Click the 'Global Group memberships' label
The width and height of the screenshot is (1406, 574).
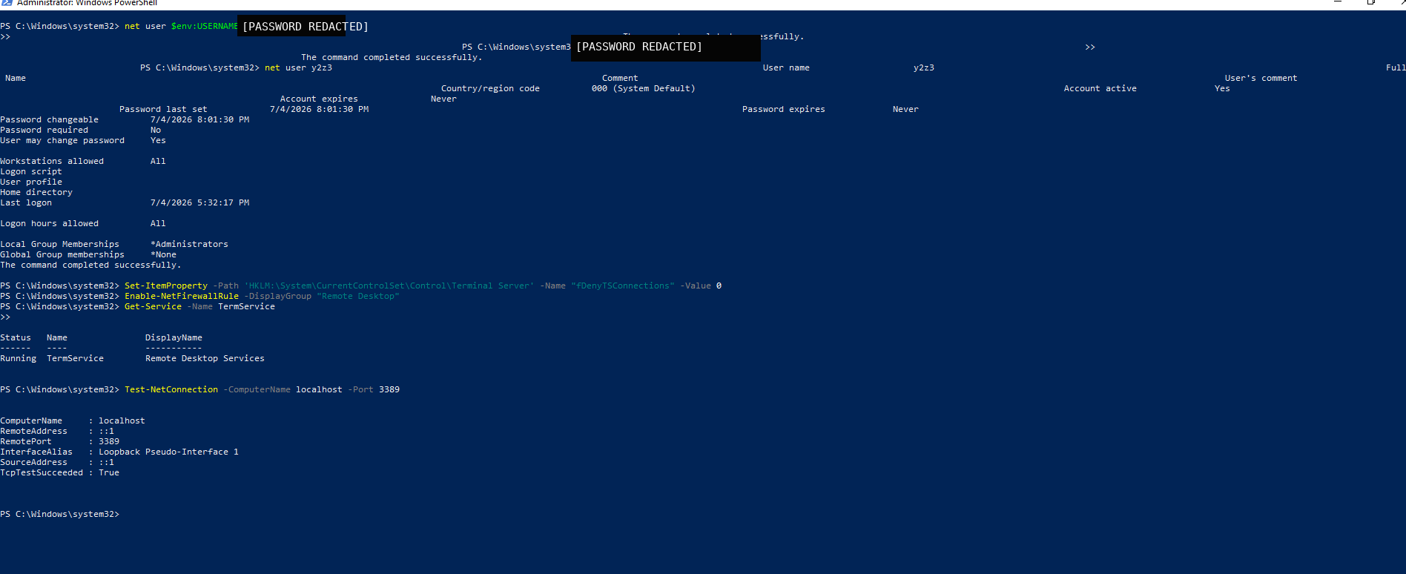coord(62,254)
